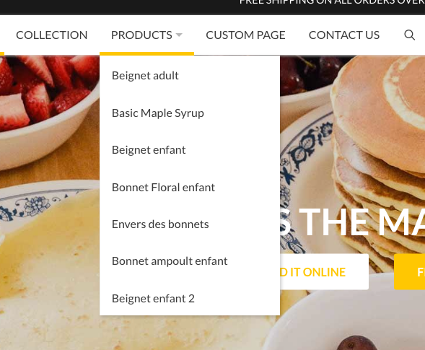425x350 pixels.
Task: Click the partially visible yellow hero button
Action: [410, 272]
